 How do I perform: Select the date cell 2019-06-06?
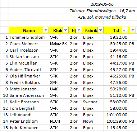point(102,4)
